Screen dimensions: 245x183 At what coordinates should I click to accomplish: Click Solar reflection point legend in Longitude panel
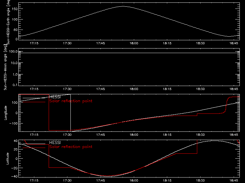[71, 101]
